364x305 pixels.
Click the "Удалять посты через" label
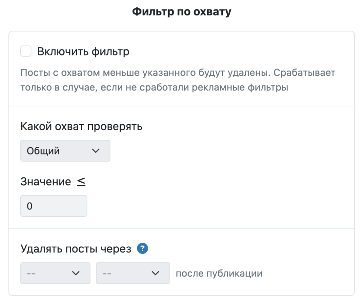[x=76, y=249]
